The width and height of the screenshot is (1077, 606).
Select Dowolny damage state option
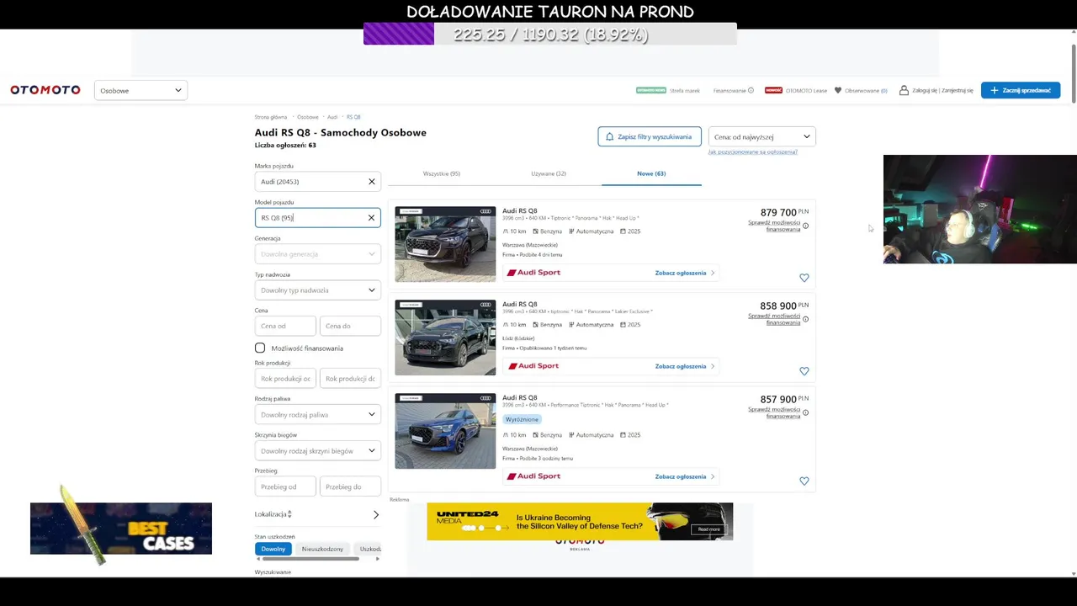tap(273, 549)
